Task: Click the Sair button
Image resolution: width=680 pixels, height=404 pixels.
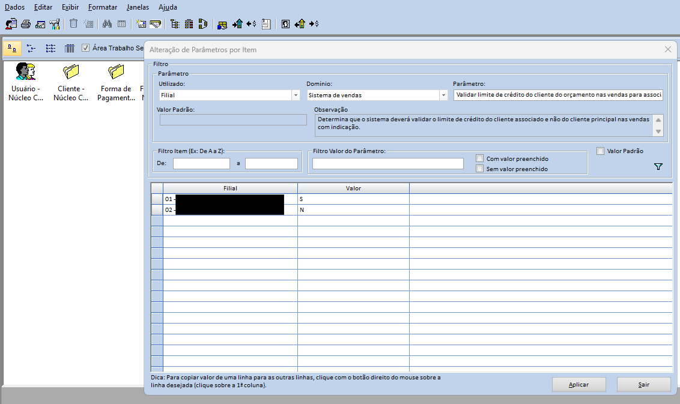Action: (x=643, y=384)
